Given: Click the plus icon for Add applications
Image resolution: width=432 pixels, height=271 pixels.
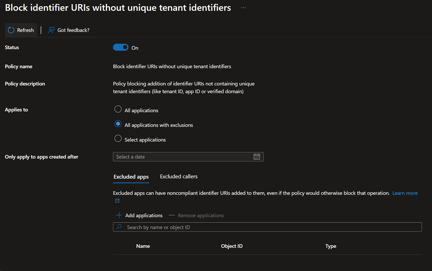Looking at the screenshot, I should pyautogui.click(x=119, y=215).
